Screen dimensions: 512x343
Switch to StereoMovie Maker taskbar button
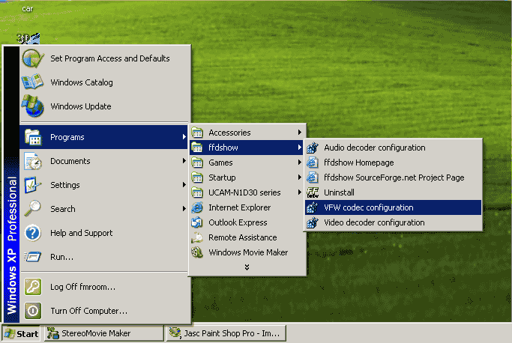104,333
